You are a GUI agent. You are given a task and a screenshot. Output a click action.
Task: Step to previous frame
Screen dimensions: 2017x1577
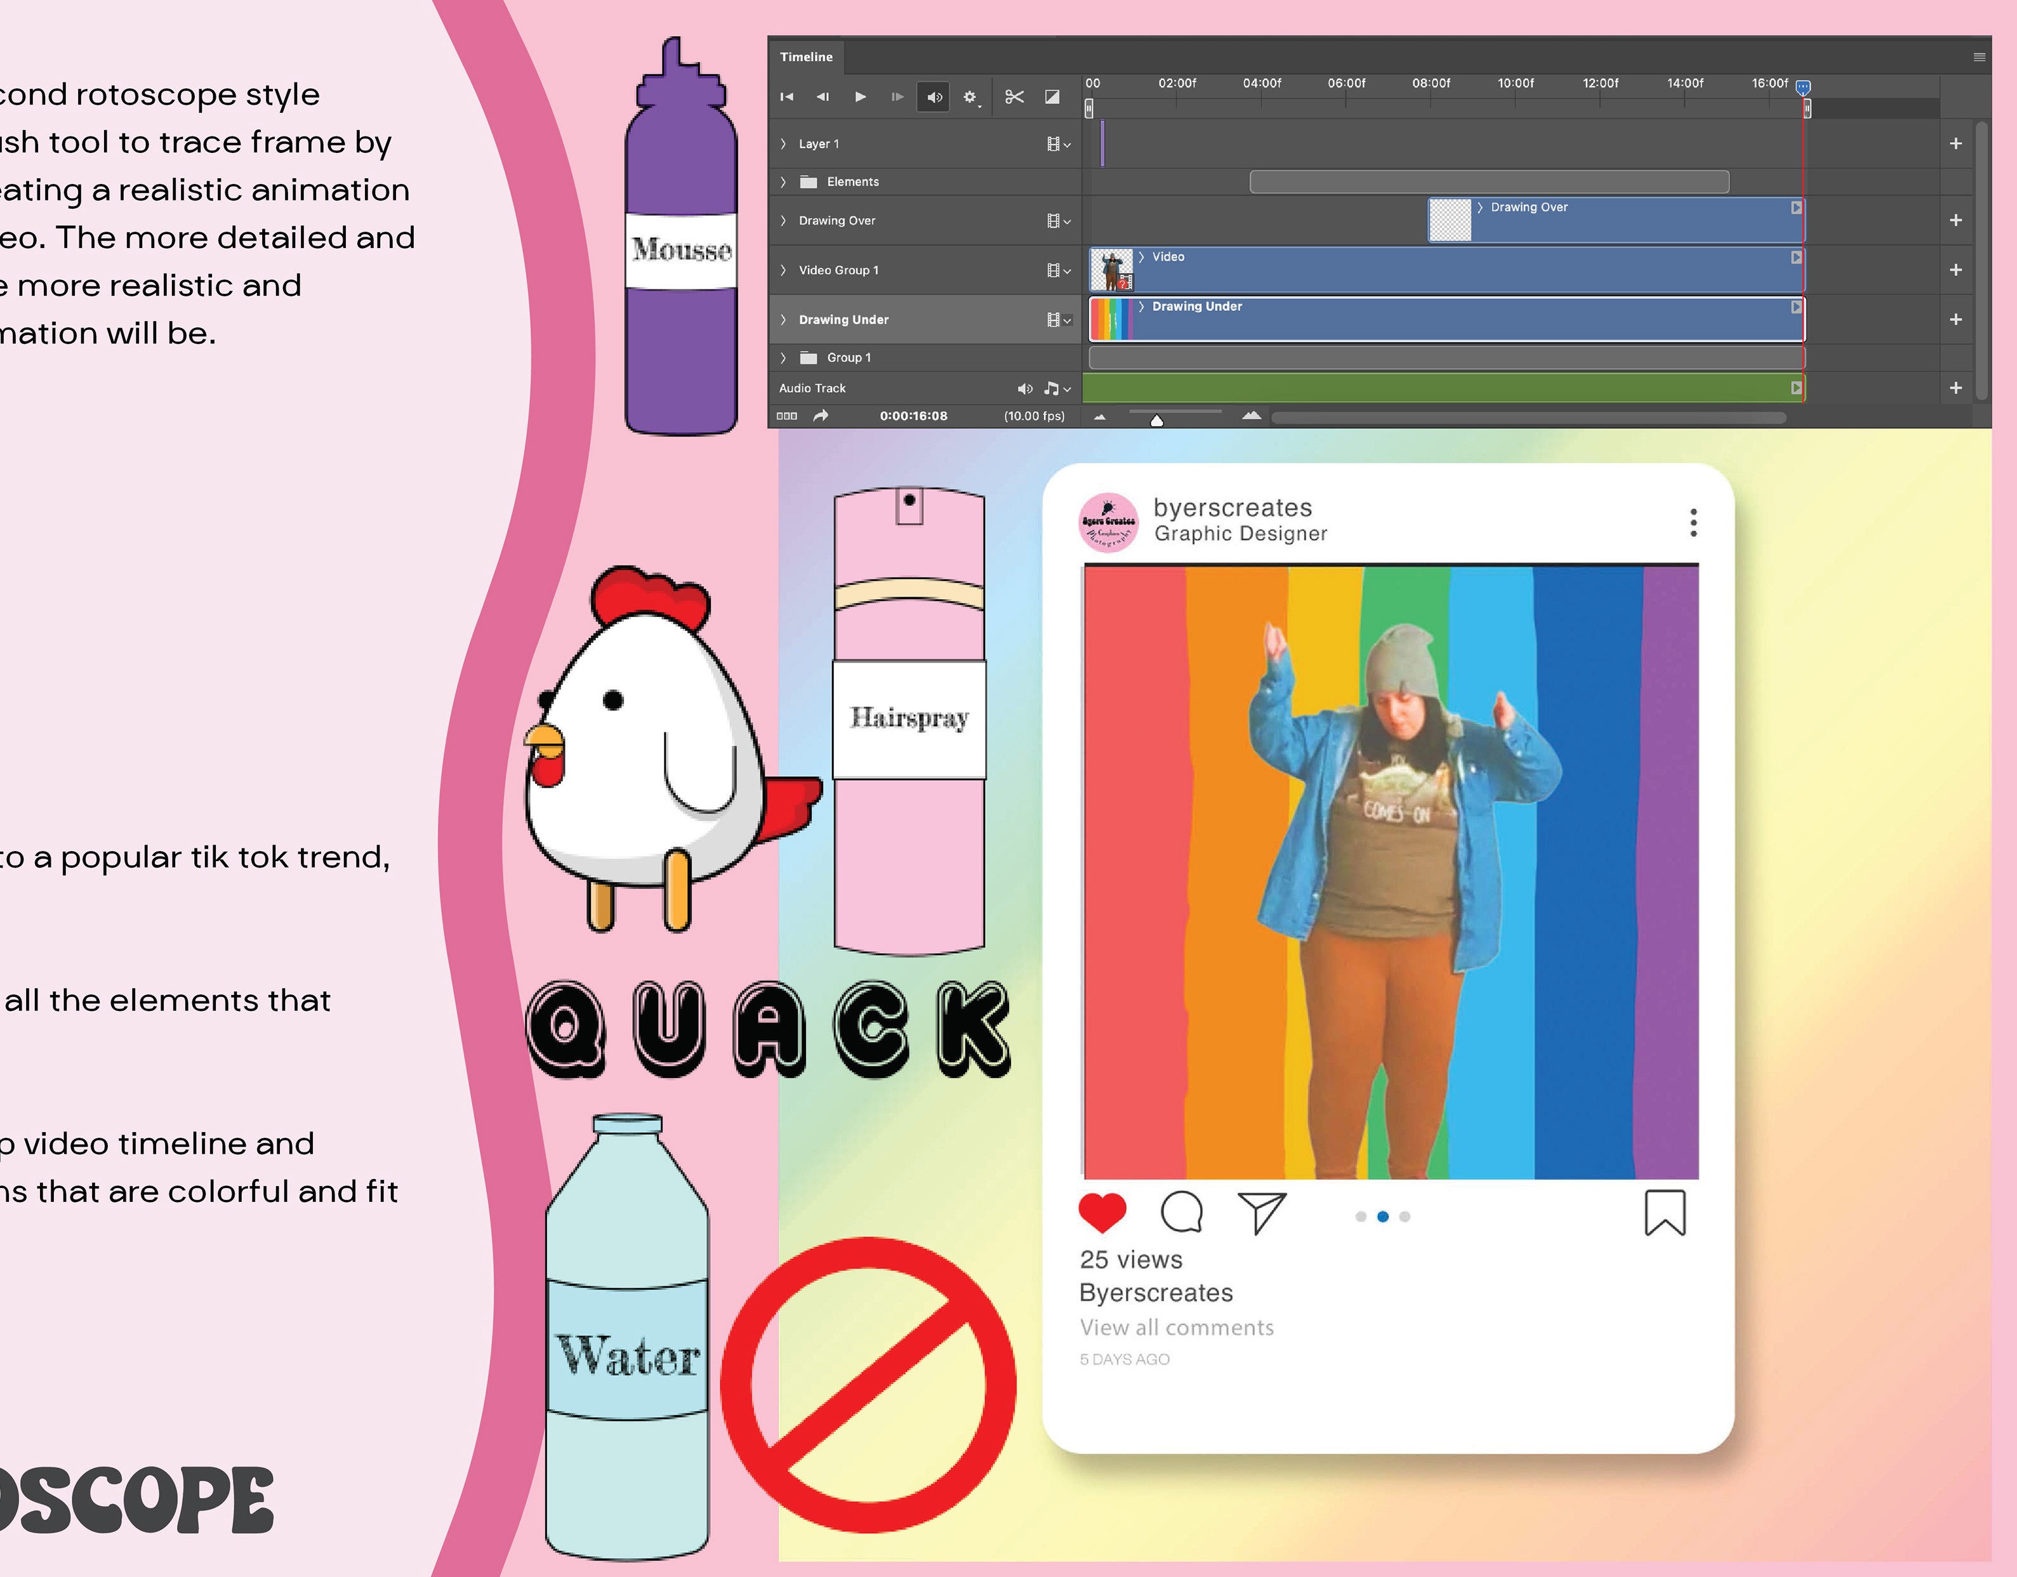(x=823, y=97)
